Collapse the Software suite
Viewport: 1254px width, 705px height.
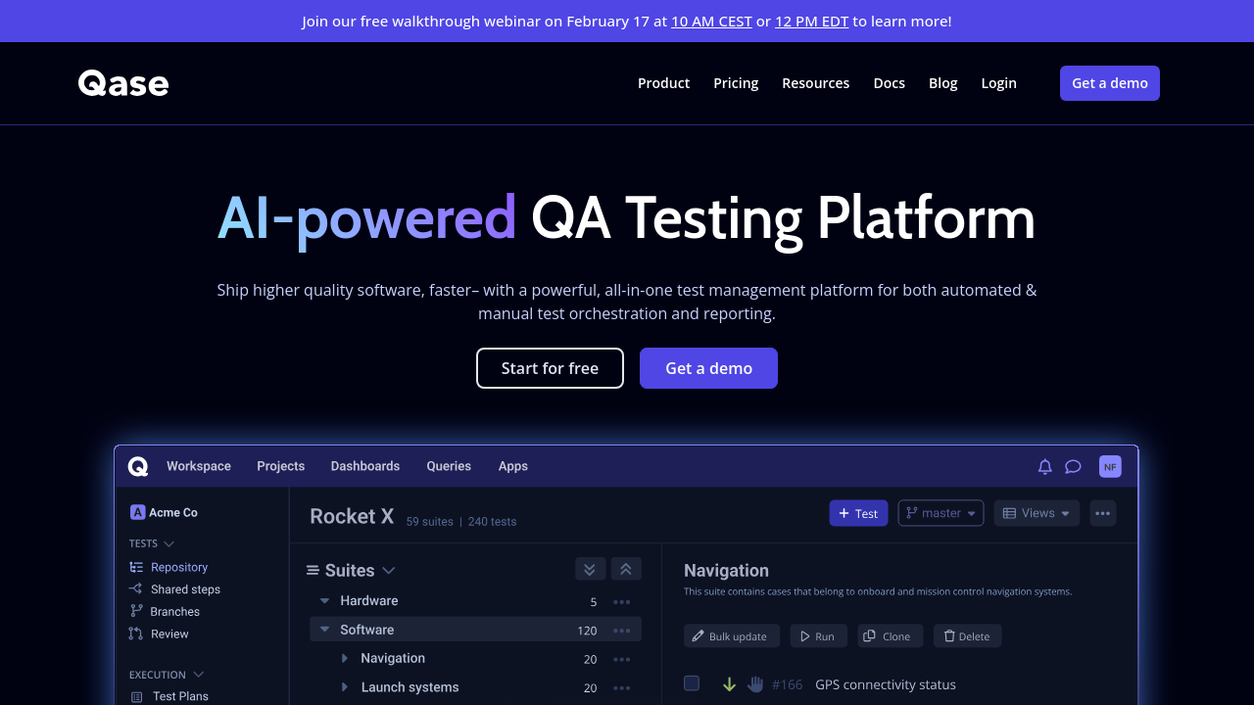pyautogui.click(x=324, y=630)
